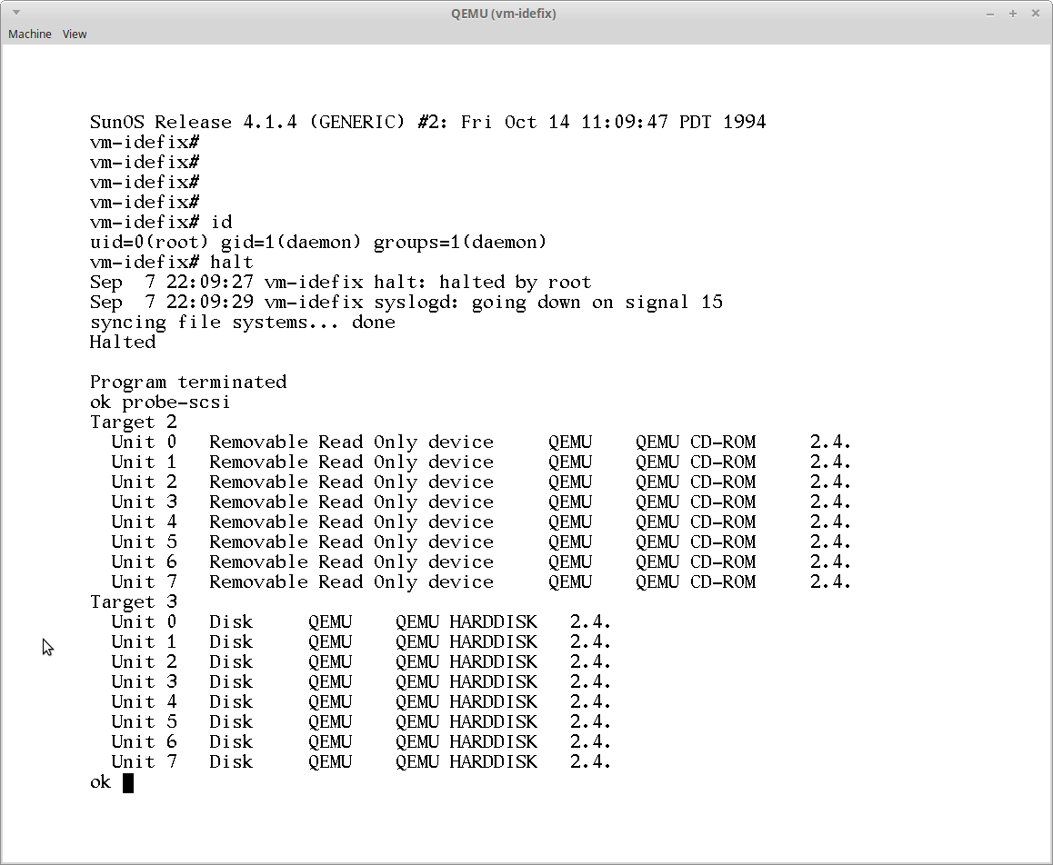Click Target 2 Unit 0 CD-ROM row

[482, 442]
